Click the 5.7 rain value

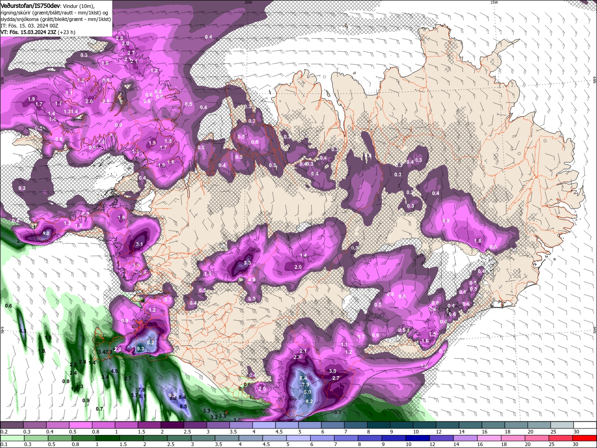coord(134,395)
